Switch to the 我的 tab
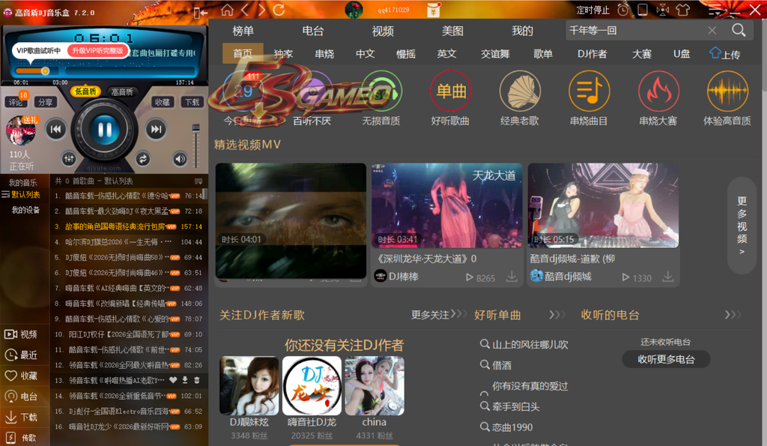The image size is (767, 446). click(522, 31)
